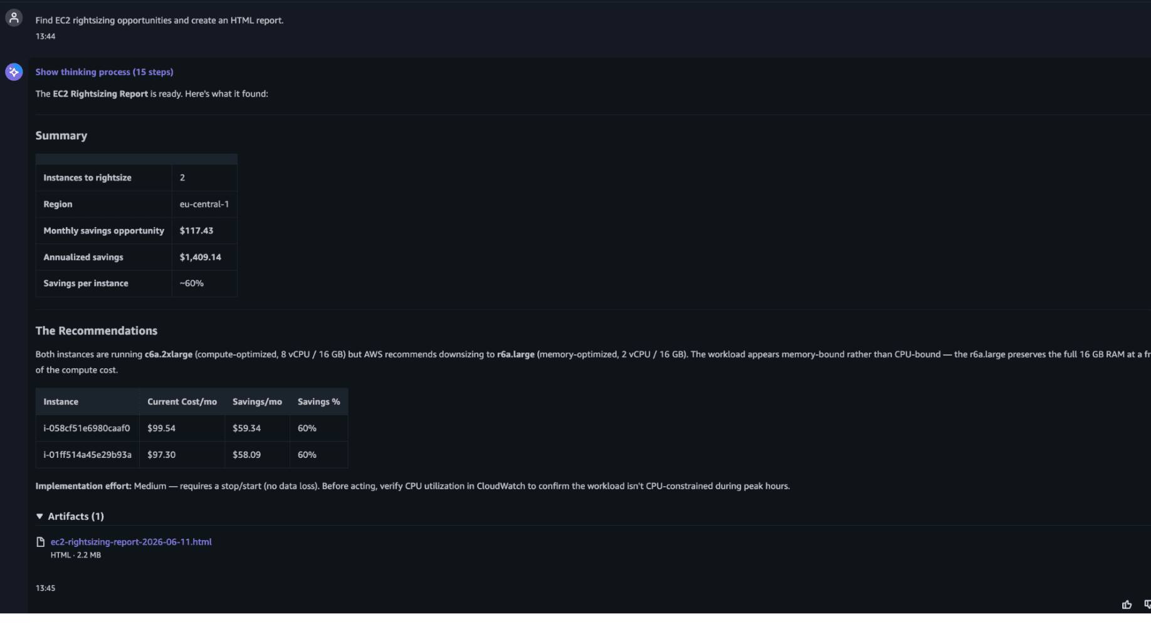The image size is (1151, 631).
Task: Click the Annualized savings label
Action: pyautogui.click(x=83, y=257)
